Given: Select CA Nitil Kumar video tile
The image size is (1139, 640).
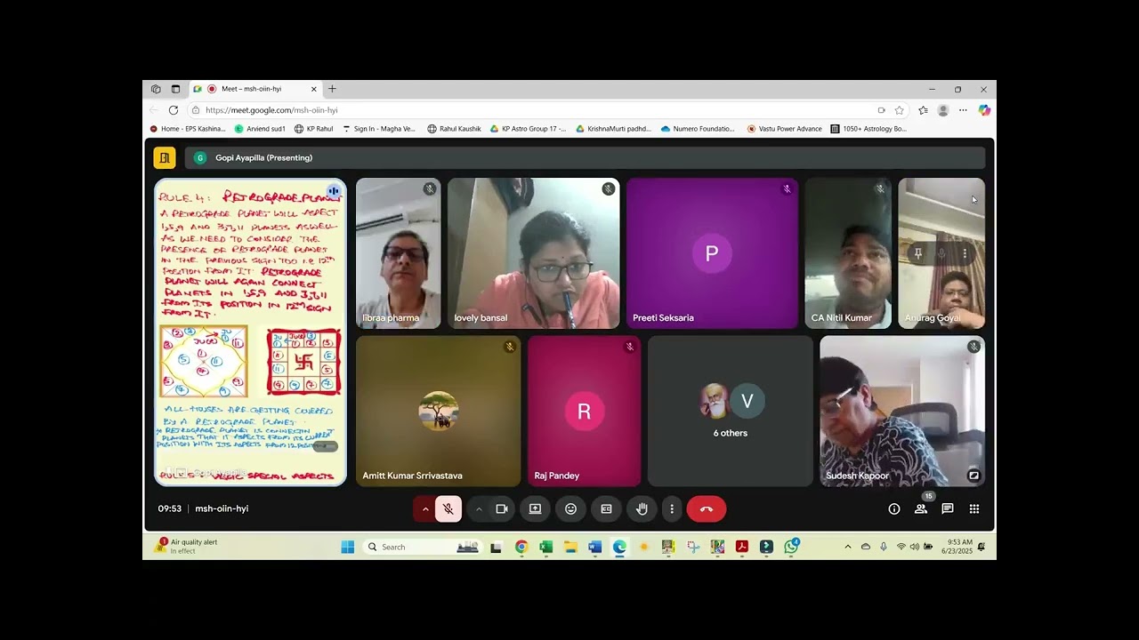Looking at the screenshot, I should 848,253.
